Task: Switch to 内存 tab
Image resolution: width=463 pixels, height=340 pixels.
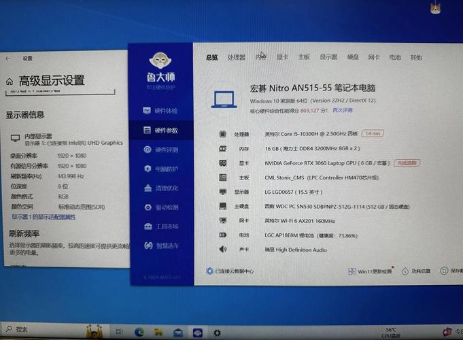Action: tap(260, 57)
